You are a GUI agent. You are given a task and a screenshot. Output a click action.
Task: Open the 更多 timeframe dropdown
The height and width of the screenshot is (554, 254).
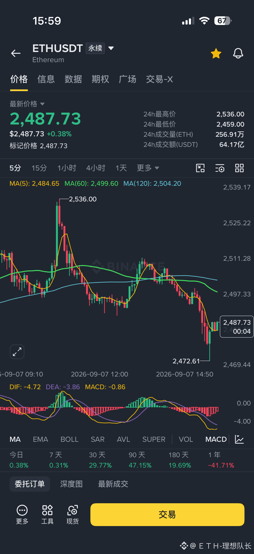pos(148,168)
